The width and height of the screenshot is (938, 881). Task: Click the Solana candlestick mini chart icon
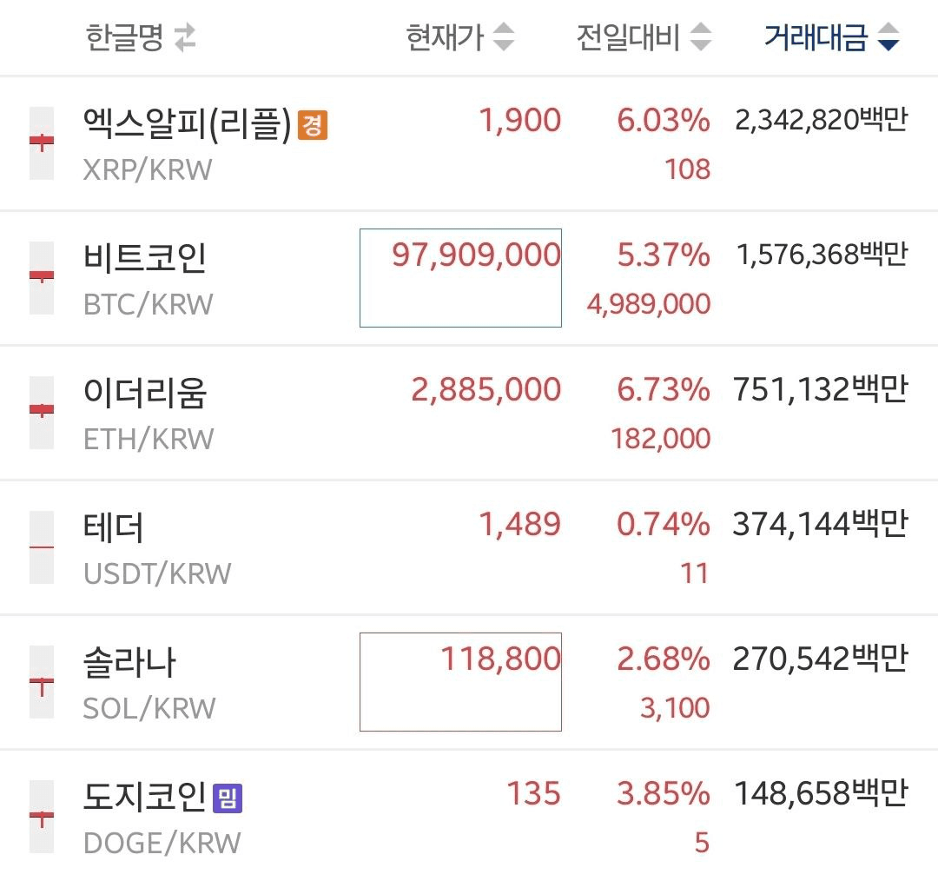point(41,682)
